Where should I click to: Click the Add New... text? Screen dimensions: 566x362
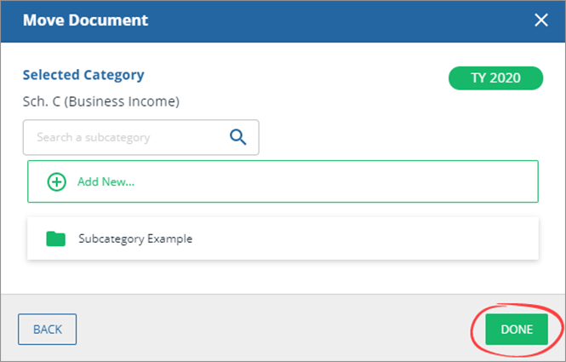(106, 181)
